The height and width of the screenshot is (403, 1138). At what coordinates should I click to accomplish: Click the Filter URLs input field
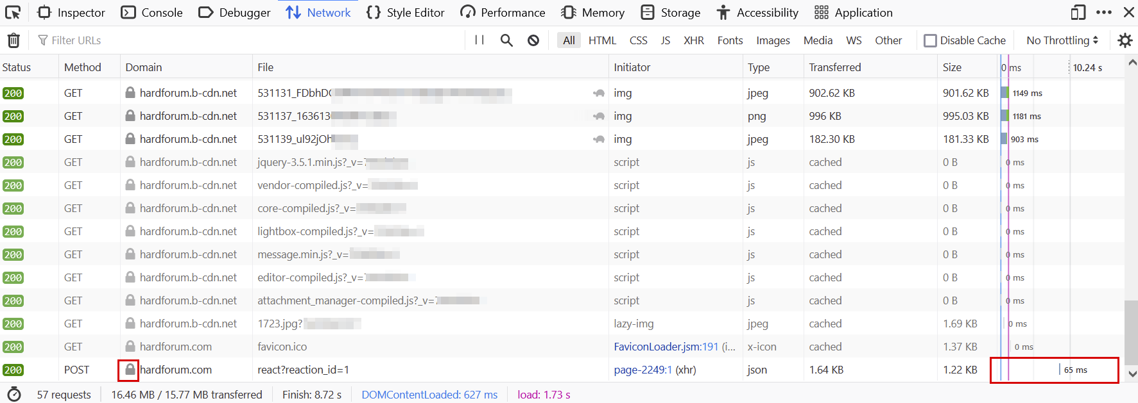point(250,40)
